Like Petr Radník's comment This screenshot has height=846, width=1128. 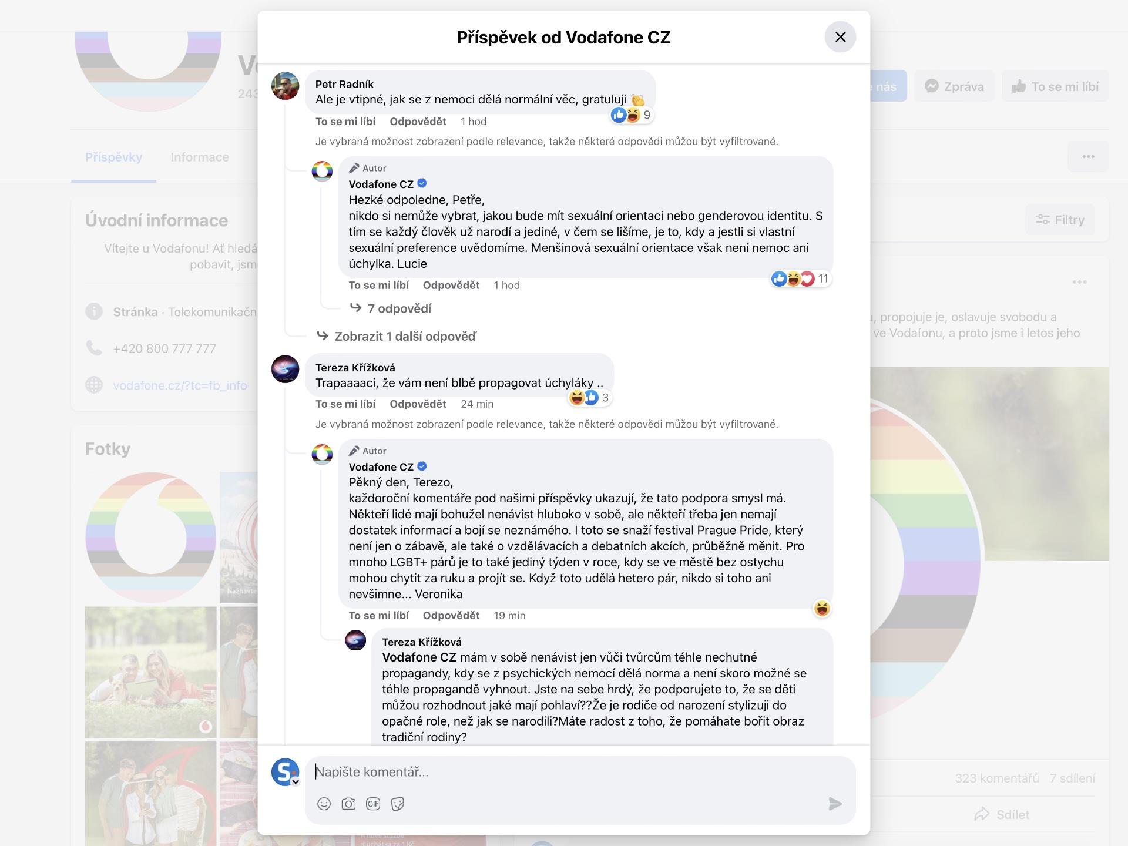345,122
